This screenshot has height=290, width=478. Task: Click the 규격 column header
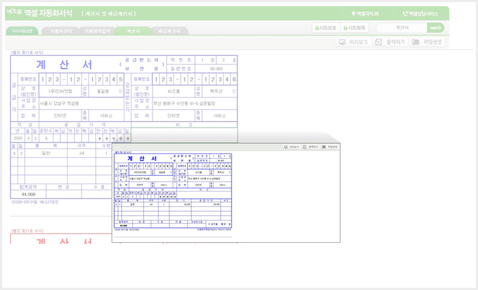(82, 146)
